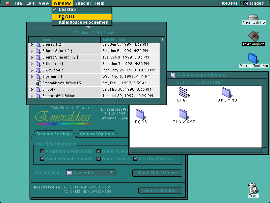Open the File menu
The width and height of the screenshot is (270, 203).
[x=18, y=3]
